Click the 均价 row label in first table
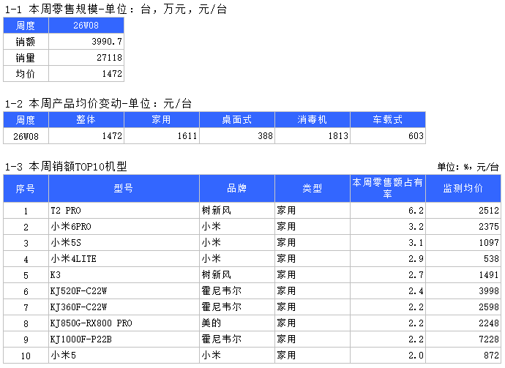The image size is (505, 368). pos(26,74)
